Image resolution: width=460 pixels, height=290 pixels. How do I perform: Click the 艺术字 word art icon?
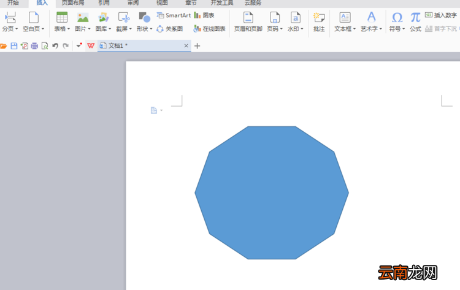point(372,18)
